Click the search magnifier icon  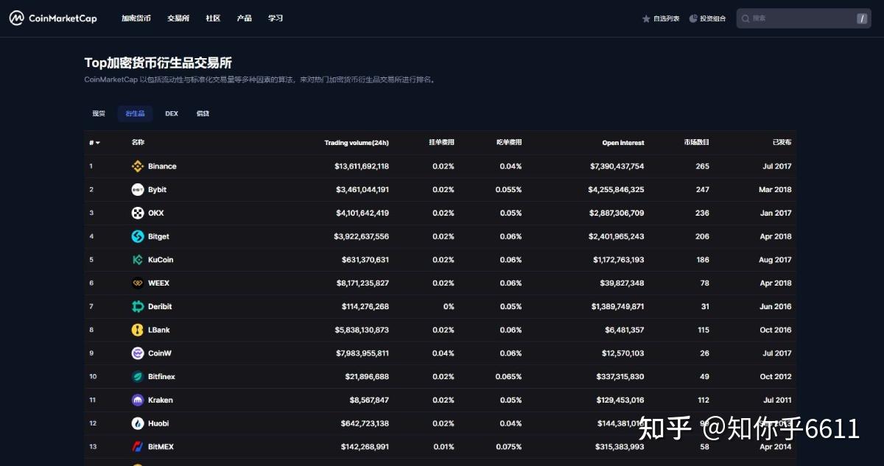point(746,18)
